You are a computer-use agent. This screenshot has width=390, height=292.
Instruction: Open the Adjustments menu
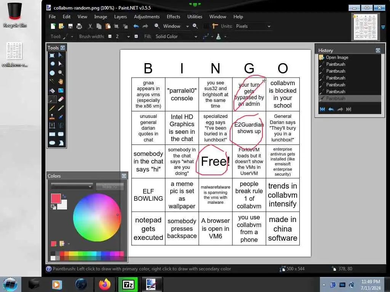click(147, 17)
